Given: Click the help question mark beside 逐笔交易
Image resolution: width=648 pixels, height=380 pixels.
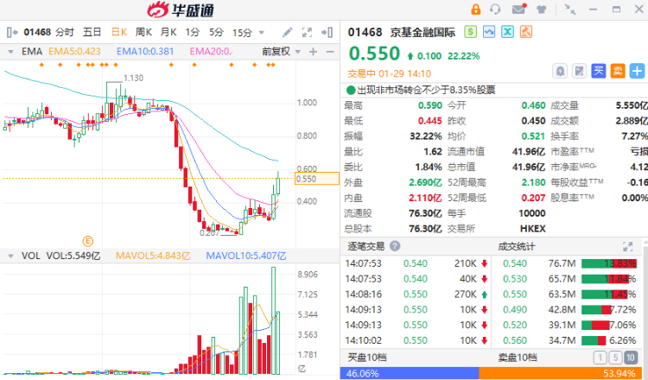Looking at the screenshot, I should [x=395, y=246].
